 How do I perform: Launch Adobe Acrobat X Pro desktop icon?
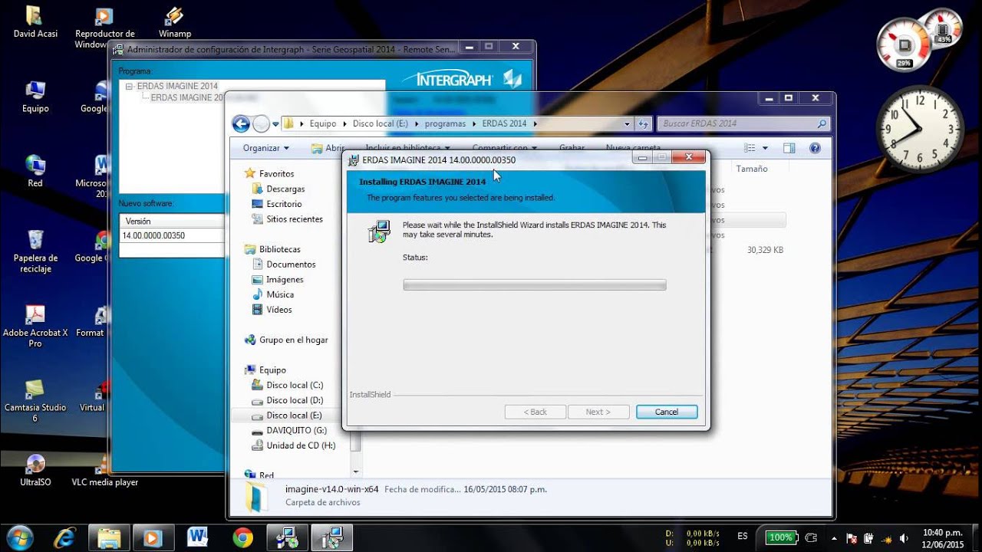click(35, 326)
